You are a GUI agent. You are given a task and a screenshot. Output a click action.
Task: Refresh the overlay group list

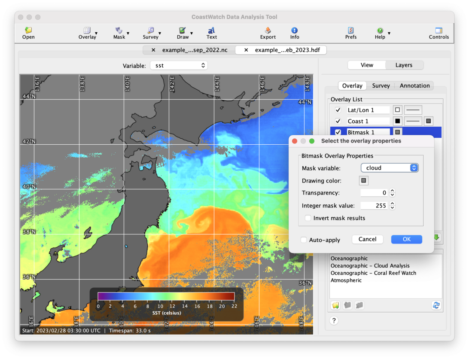[436, 305]
